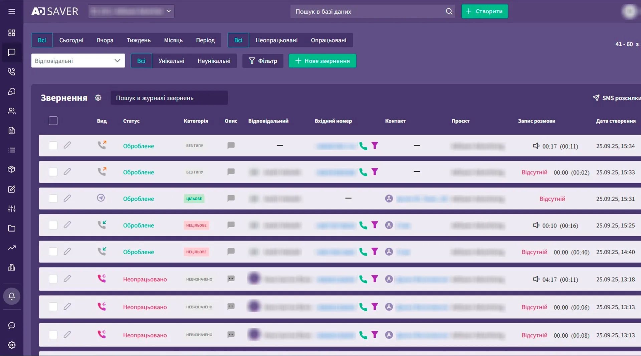Click the Telegram-type icon in 15:31 row
641x356 pixels.
click(x=101, y=198)
